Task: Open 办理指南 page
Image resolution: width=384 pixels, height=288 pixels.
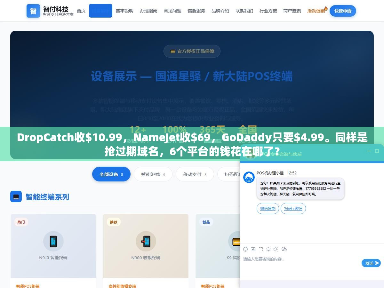Action: (x=148, y=11)
